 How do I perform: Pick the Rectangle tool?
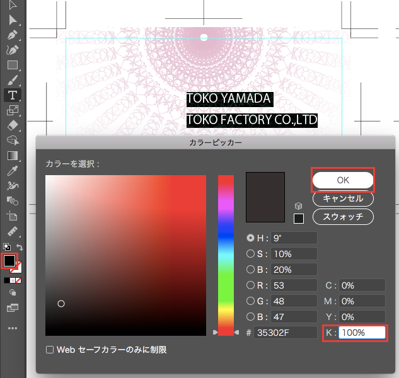(x=12, y=65)
